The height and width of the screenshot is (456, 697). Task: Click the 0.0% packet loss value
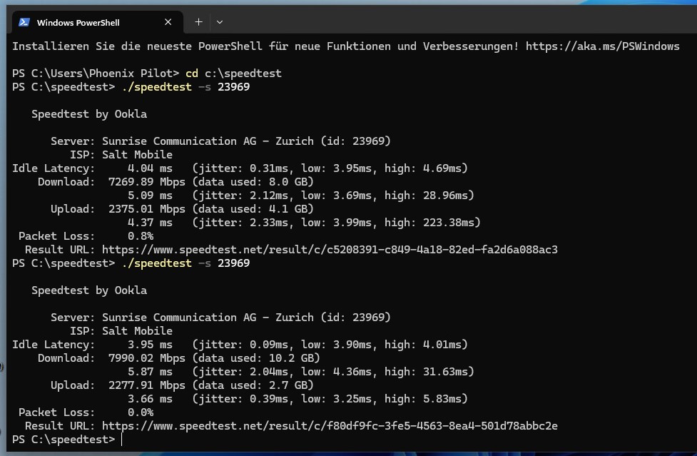point(140,412)
